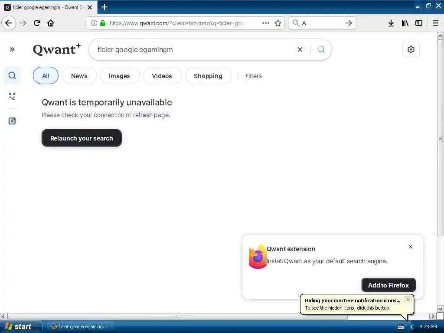
Task: Click horizontal scrollbar left arrow
Action: click(3, 316)
